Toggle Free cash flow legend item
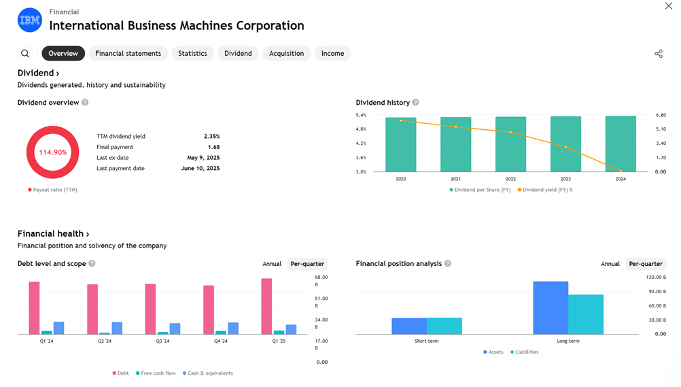 pyautogui.click(x=156, y=373)
